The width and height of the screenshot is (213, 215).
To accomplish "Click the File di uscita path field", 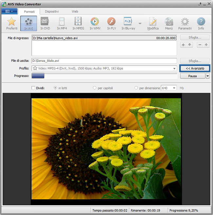I will coord(104,61).
